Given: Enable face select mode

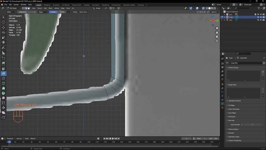Looking at the screenshot, I should (x=29, y=8).
